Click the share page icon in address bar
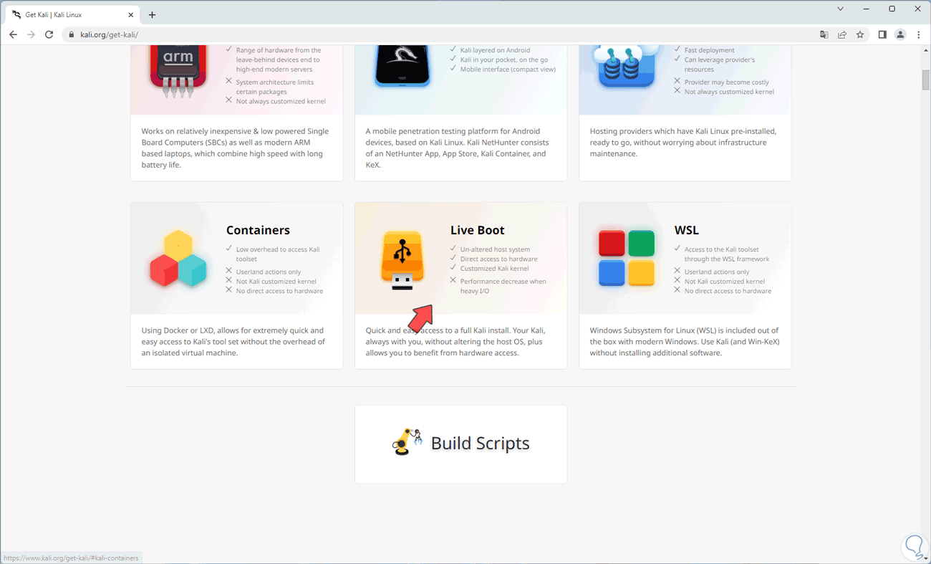This screenshot has width=931, height=564. (842, 34)
